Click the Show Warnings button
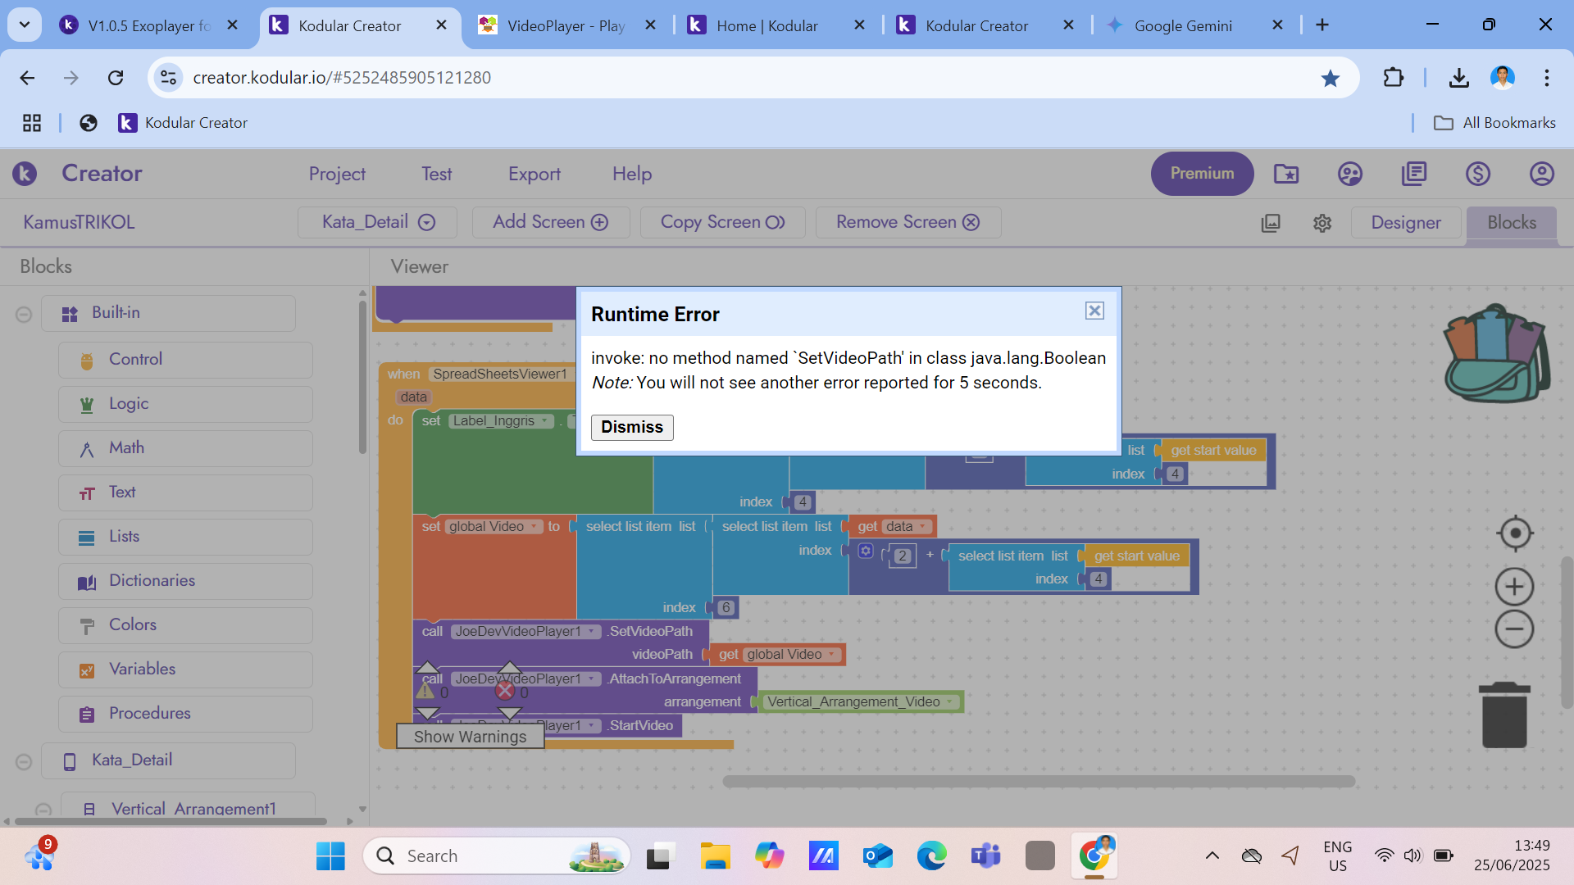Image resolution: width=1574 pixels, height=885 pixels. 470,737
